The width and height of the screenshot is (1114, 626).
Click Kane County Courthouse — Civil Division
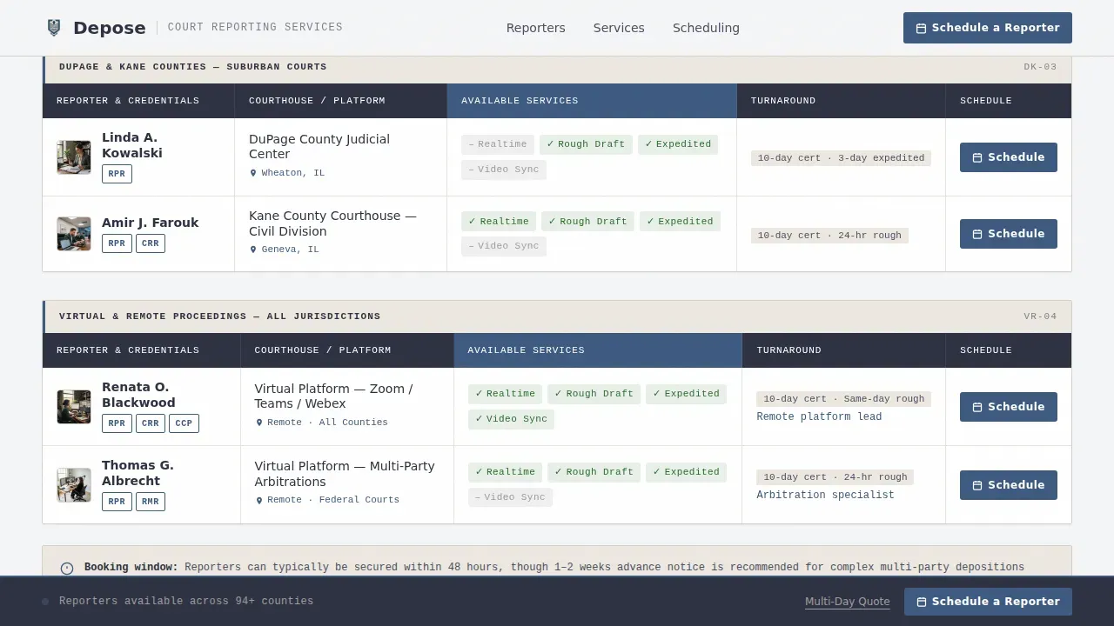pos(332,223)
